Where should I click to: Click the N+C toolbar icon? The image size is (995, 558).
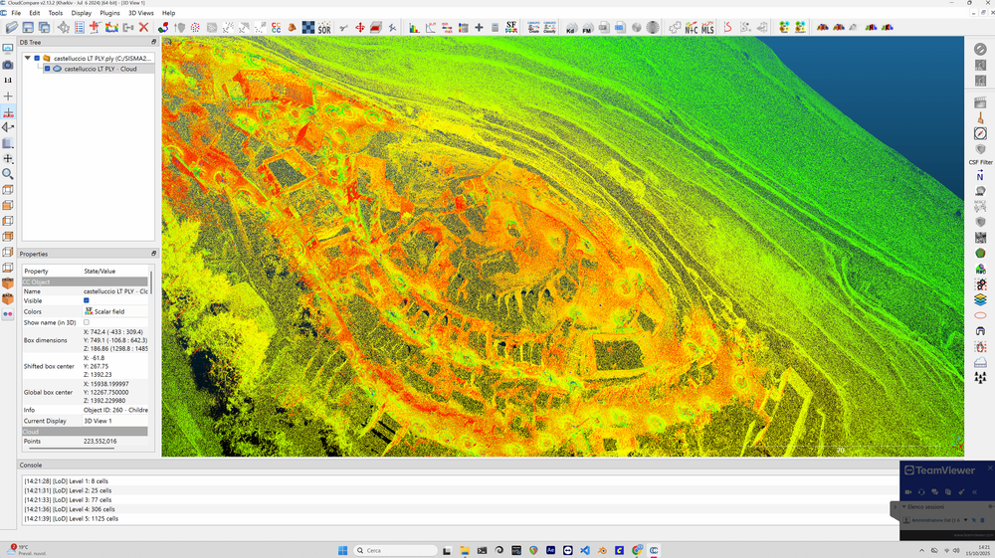(x=692, y=28)
